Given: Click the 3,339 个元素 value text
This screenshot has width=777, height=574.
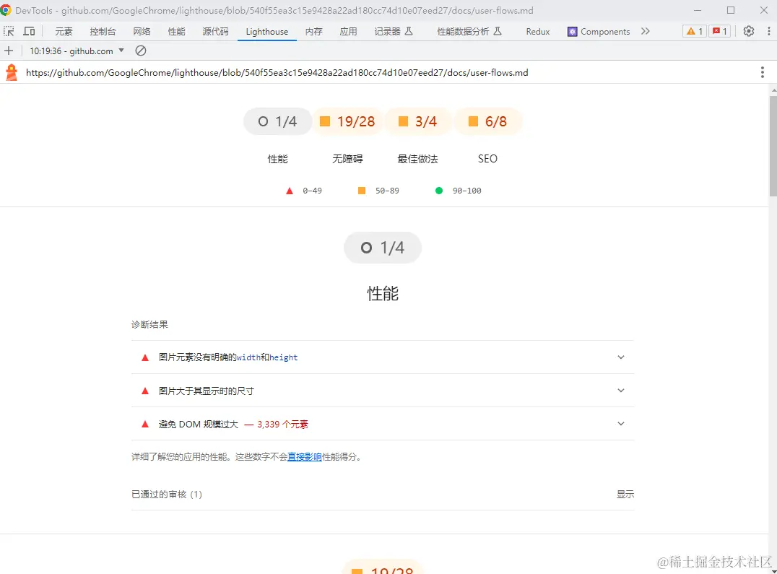Looking at the screenshot, I should coord(282,425).
